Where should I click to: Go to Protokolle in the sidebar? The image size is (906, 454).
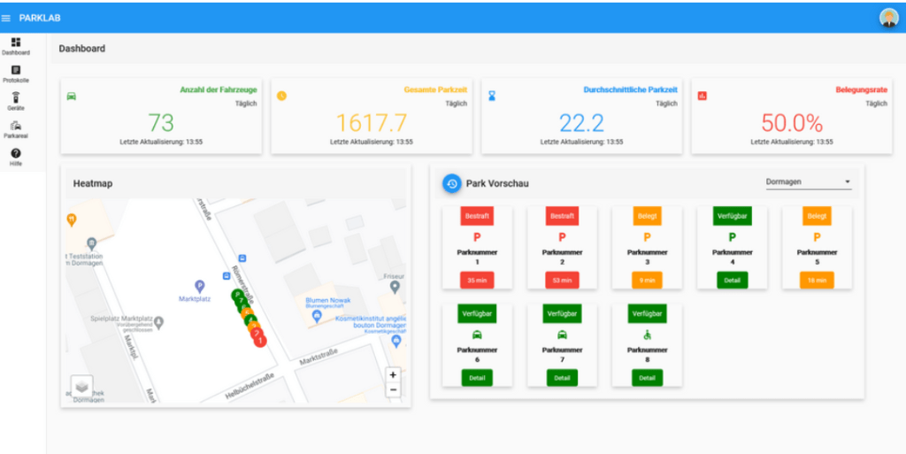coord(16,73)
